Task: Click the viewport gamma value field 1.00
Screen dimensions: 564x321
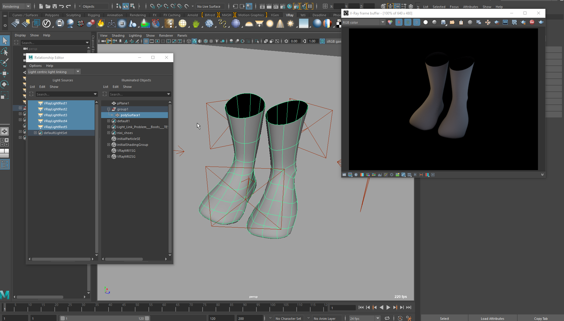Action: 312,41
